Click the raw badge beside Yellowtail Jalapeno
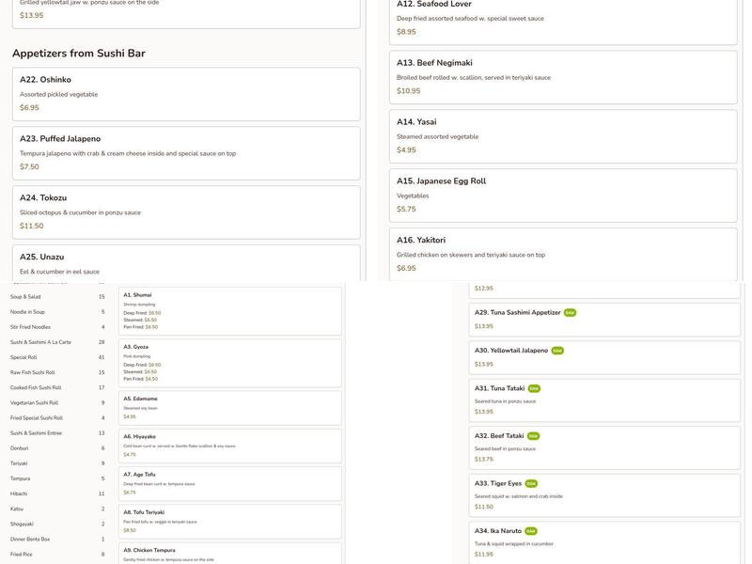Image resolution: width=752 pixels, height=564 pixels. [x=557, y=351]
